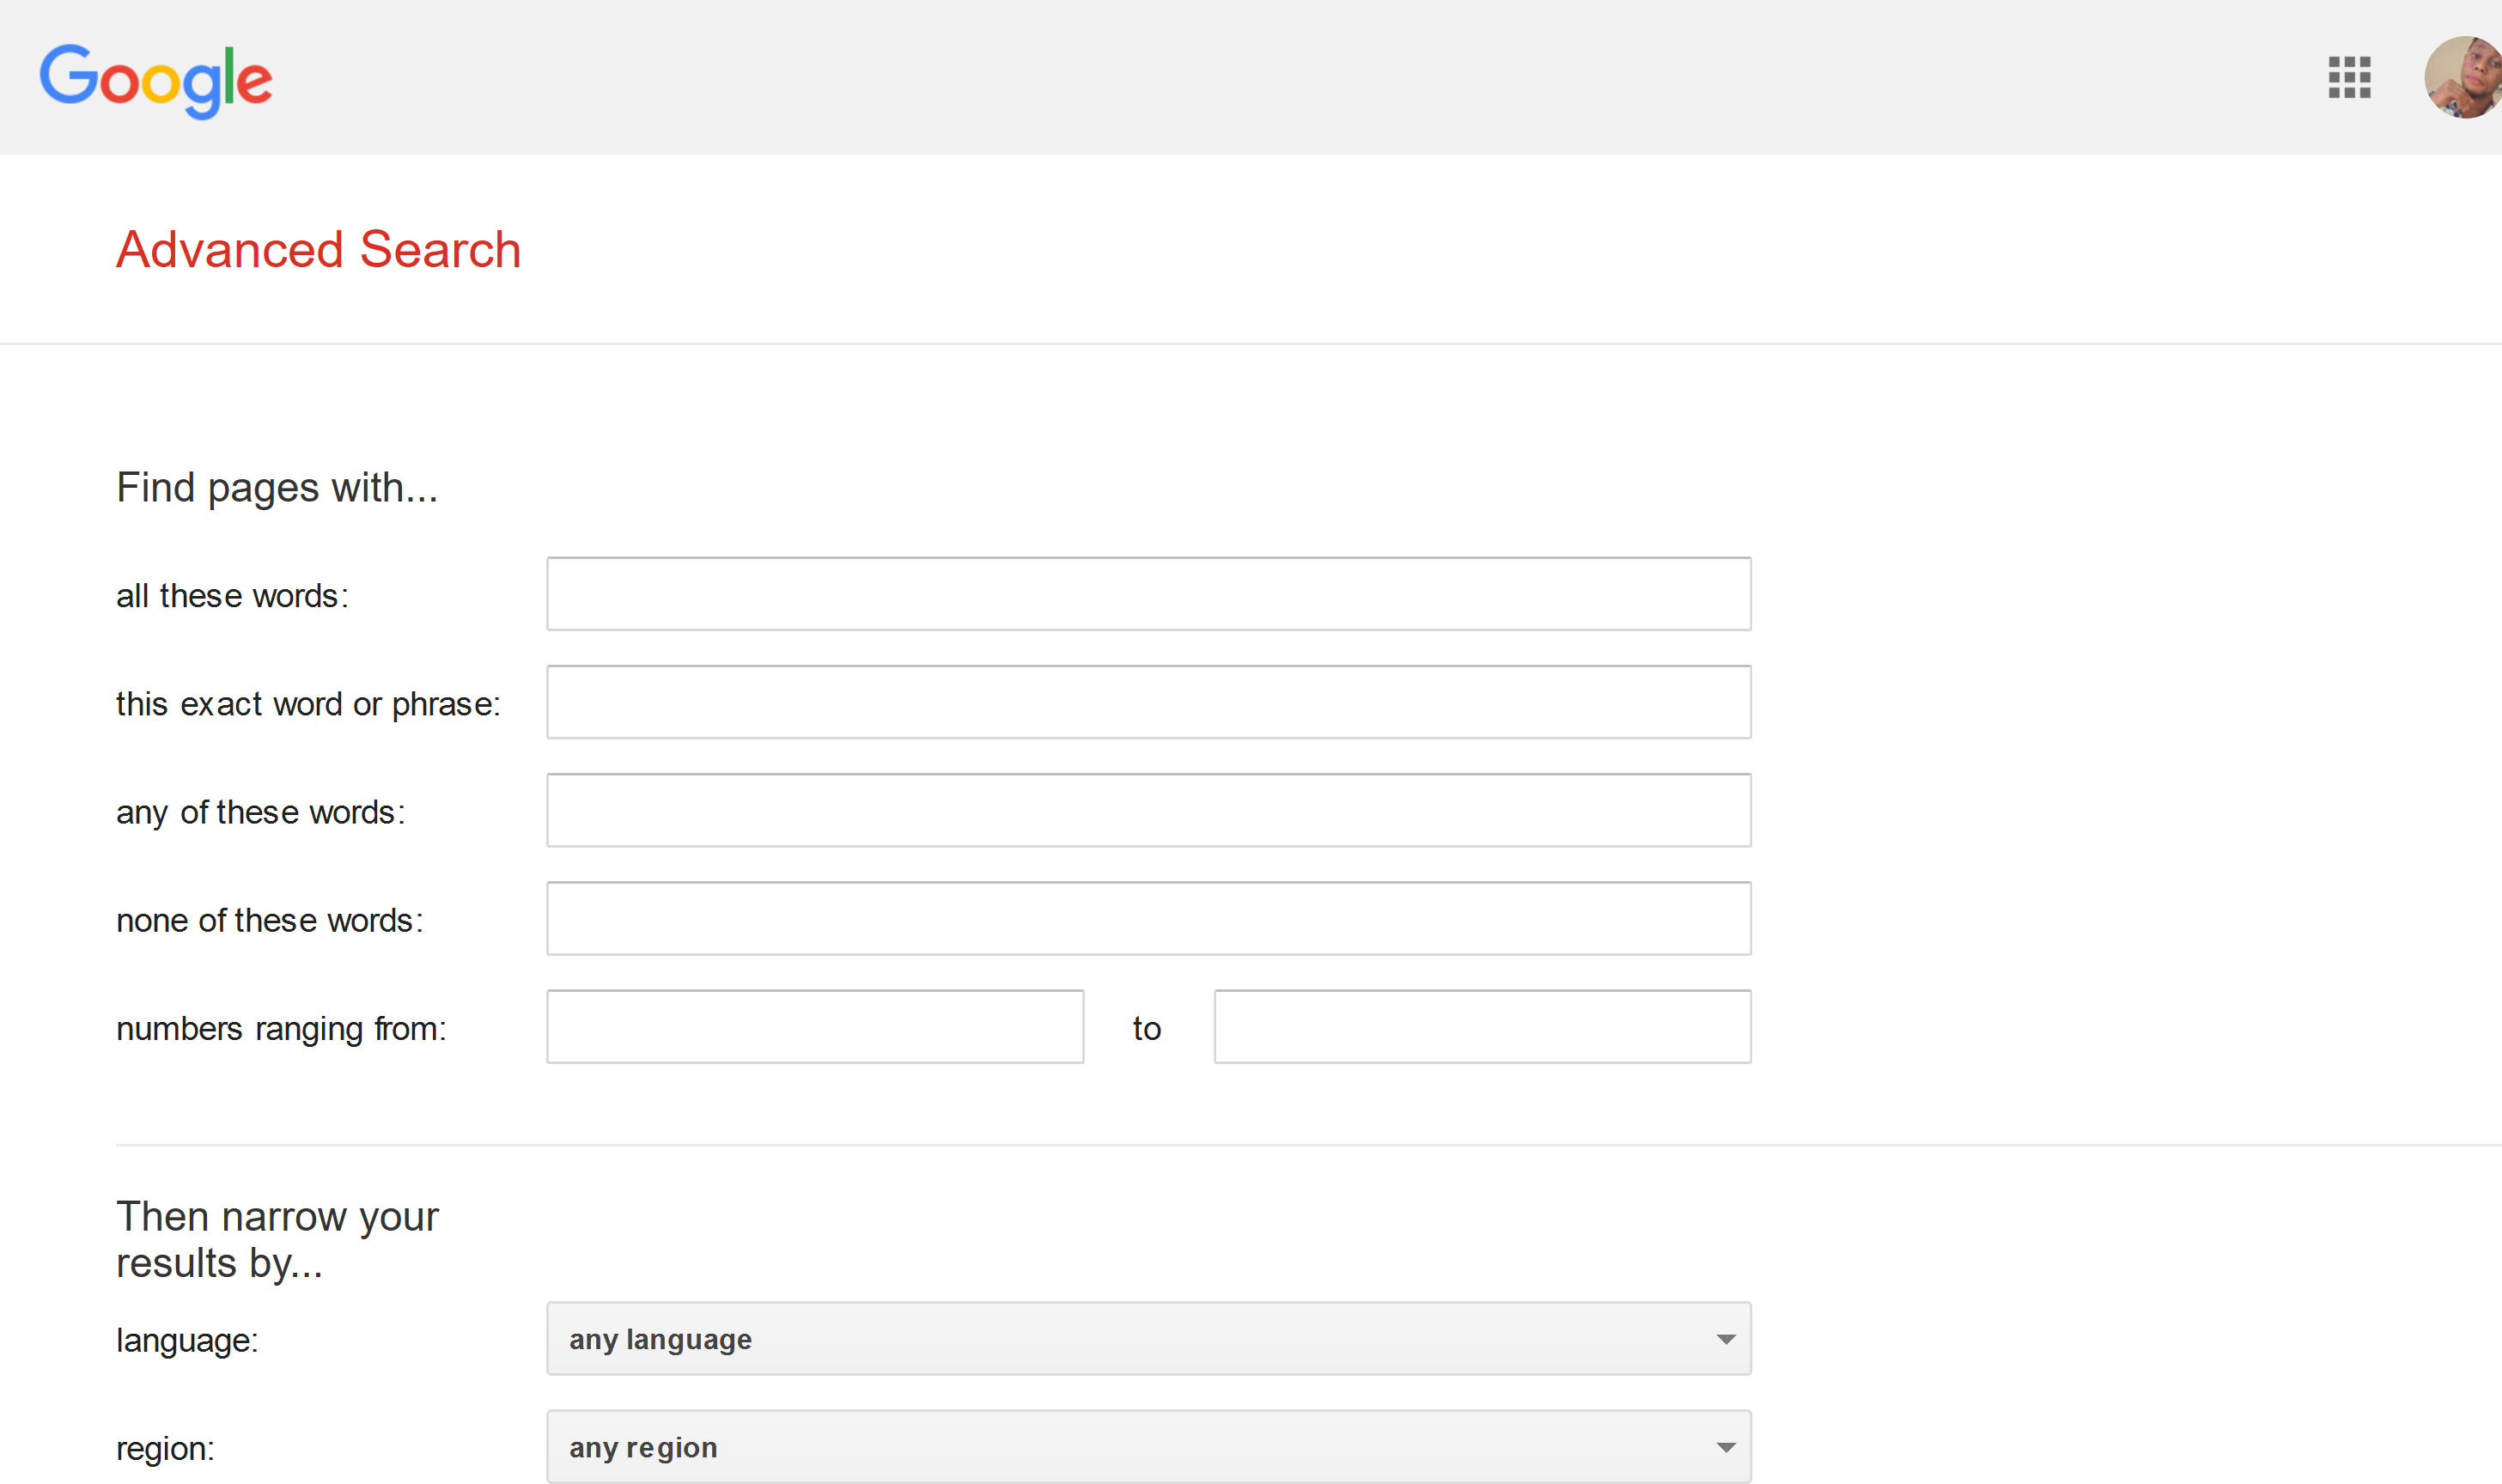Image resolution: width=2502 pixels, height=1484 pixels.
Task: Click the none of these words field
Action: [1148, 917]
